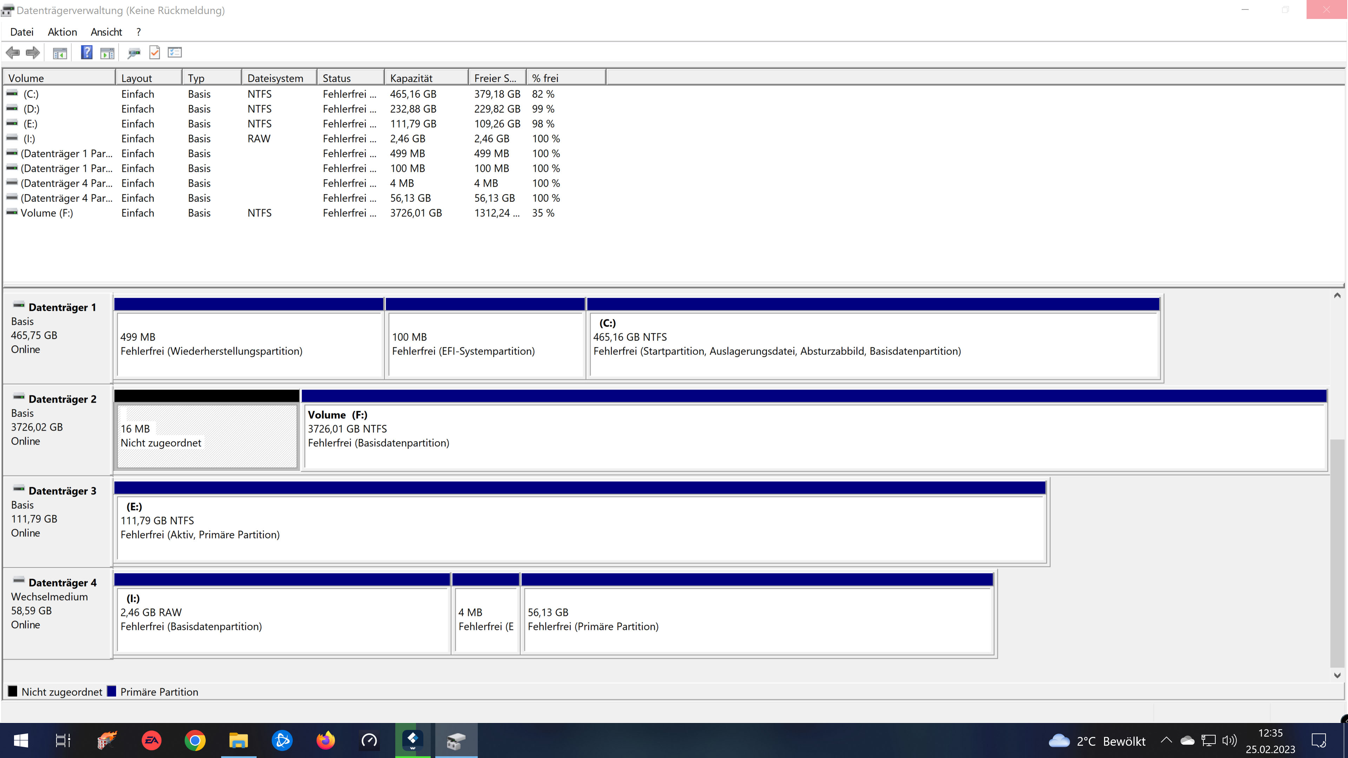Toggle the console tree pane icon

(60, 53)
